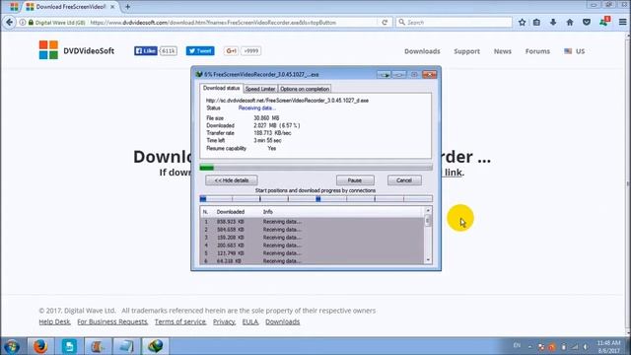Click the volume icon in system tray
Viewport: 631px width, 355px height.
pos(586,346)
